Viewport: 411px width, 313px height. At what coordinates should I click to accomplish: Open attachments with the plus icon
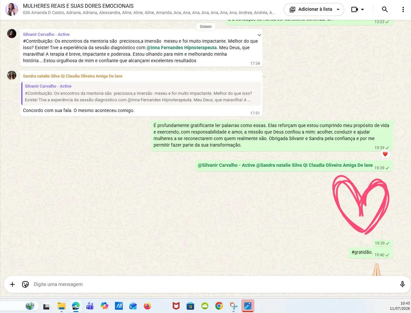click(12, 284)
